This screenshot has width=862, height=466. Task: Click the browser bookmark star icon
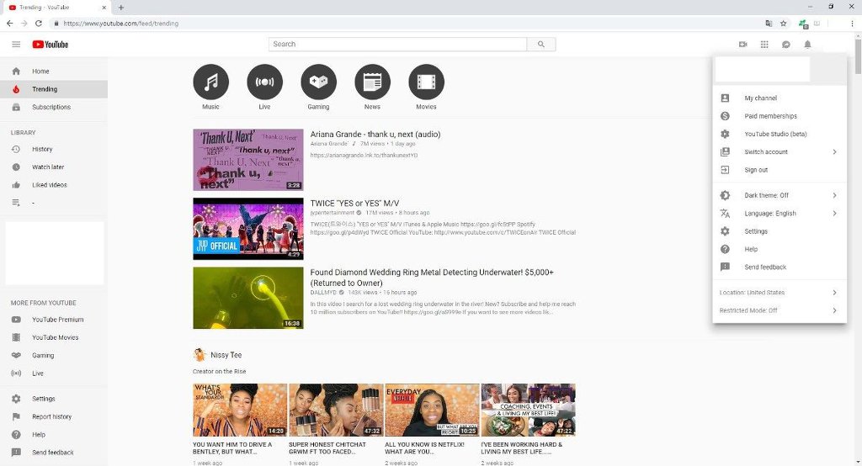click(x=784, y=23)
